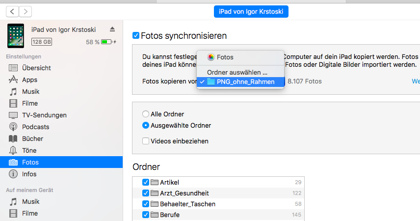
Task: Click the iPad device thumbnail
Action: (16, 36)
